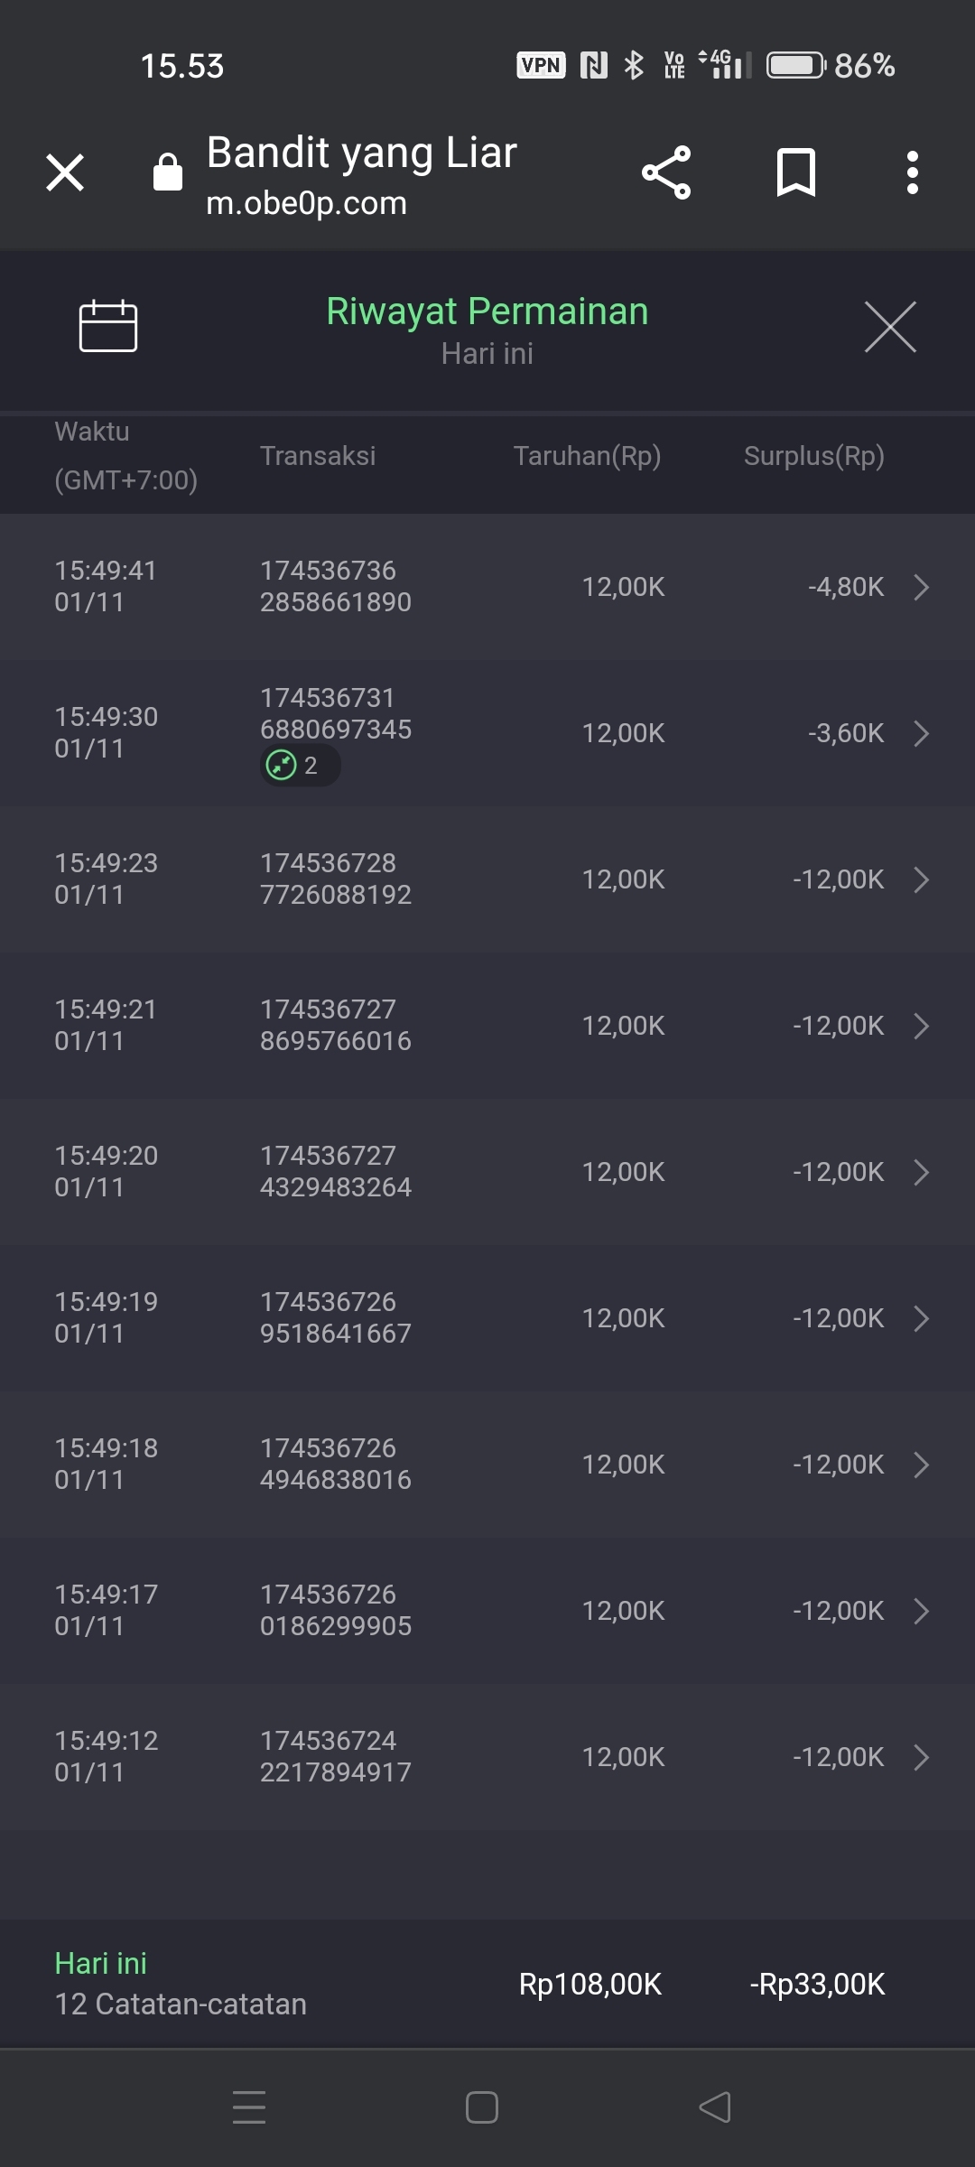Expand the -3,60K surplus row chevron

pos(921,733)
